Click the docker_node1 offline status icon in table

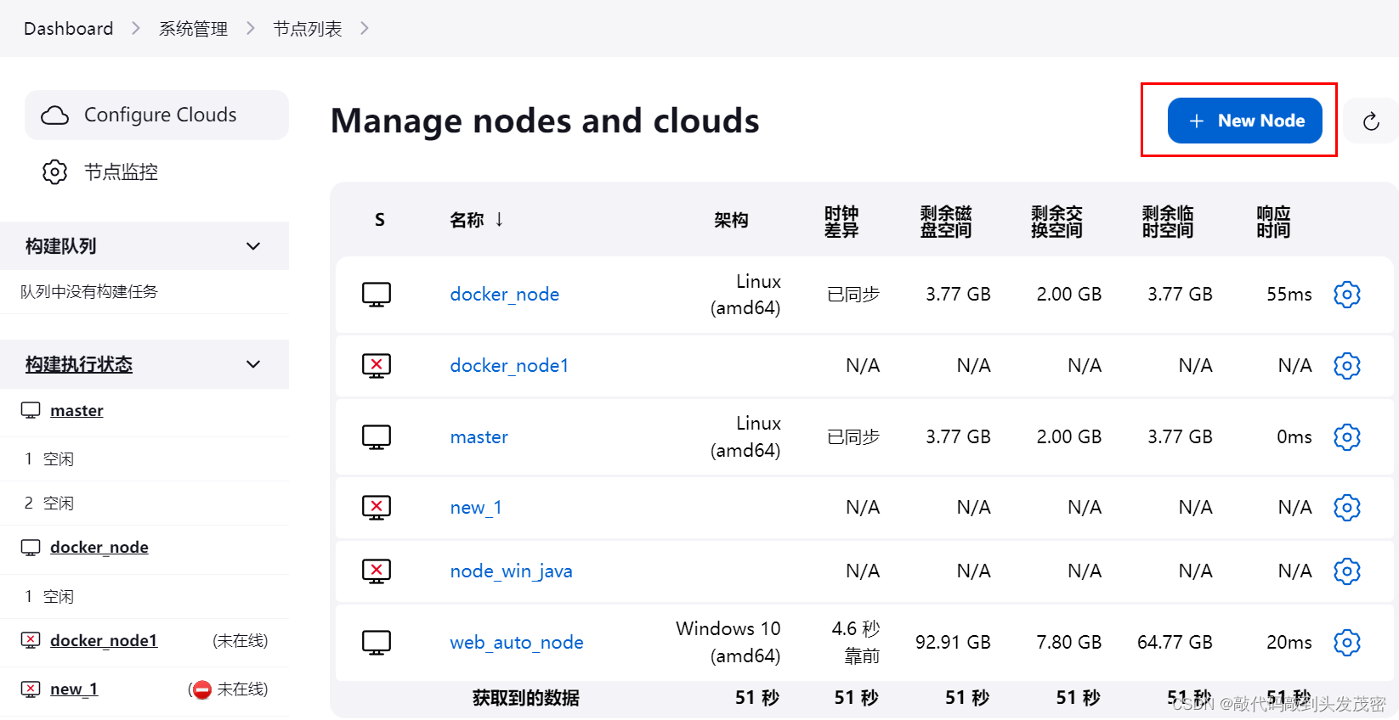click(377, 366)
